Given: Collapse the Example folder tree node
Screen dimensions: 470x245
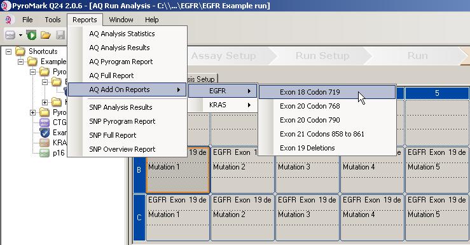Looking at the screenshot, I should [x=21, y=62].
